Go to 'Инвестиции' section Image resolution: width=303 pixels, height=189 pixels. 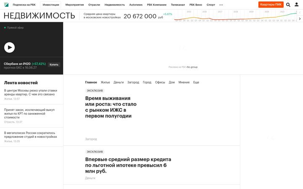[x=51, y=5]
